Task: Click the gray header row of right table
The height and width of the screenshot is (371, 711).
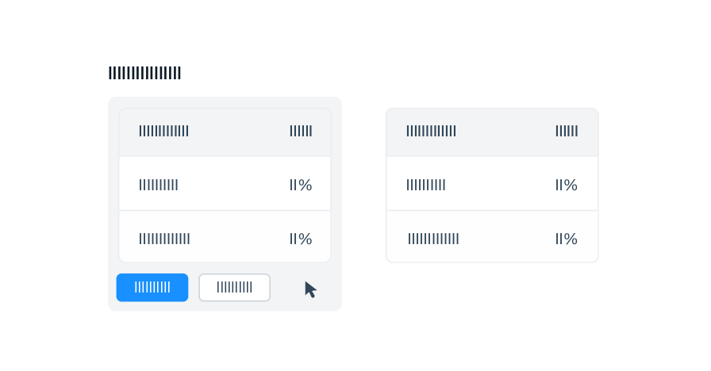Action: (492, 132)
